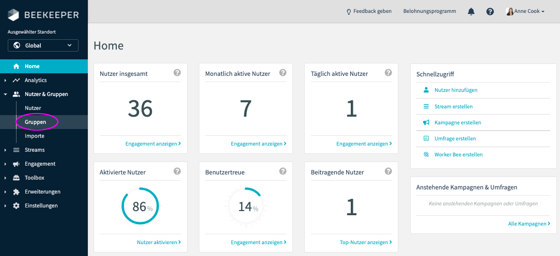Click the help icon on Nutzer insgesamt card
This screenshot has height=256, width=560.
click(177, 73)
